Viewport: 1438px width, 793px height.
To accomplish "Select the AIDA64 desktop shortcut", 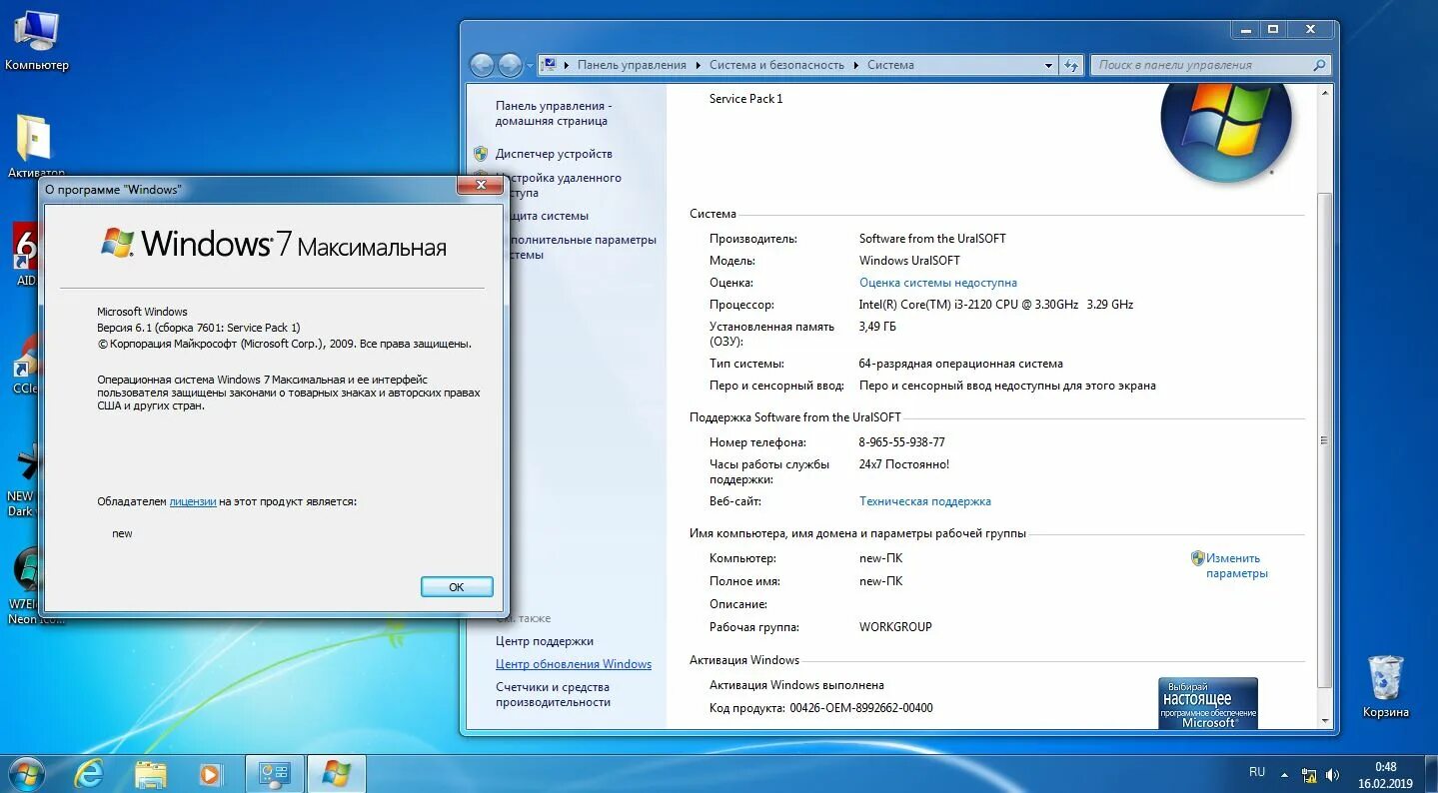I will pos(26,254).
